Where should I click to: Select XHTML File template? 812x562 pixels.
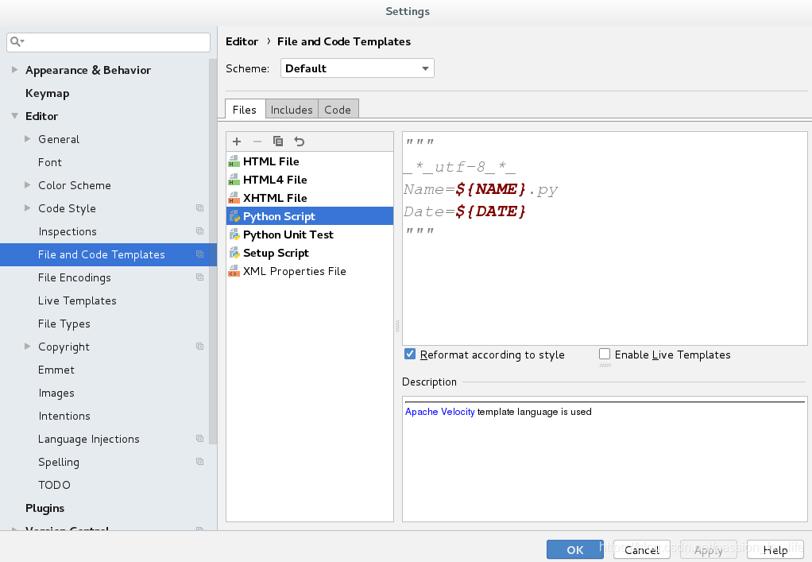pyautogui.click(x=310, y=198)
